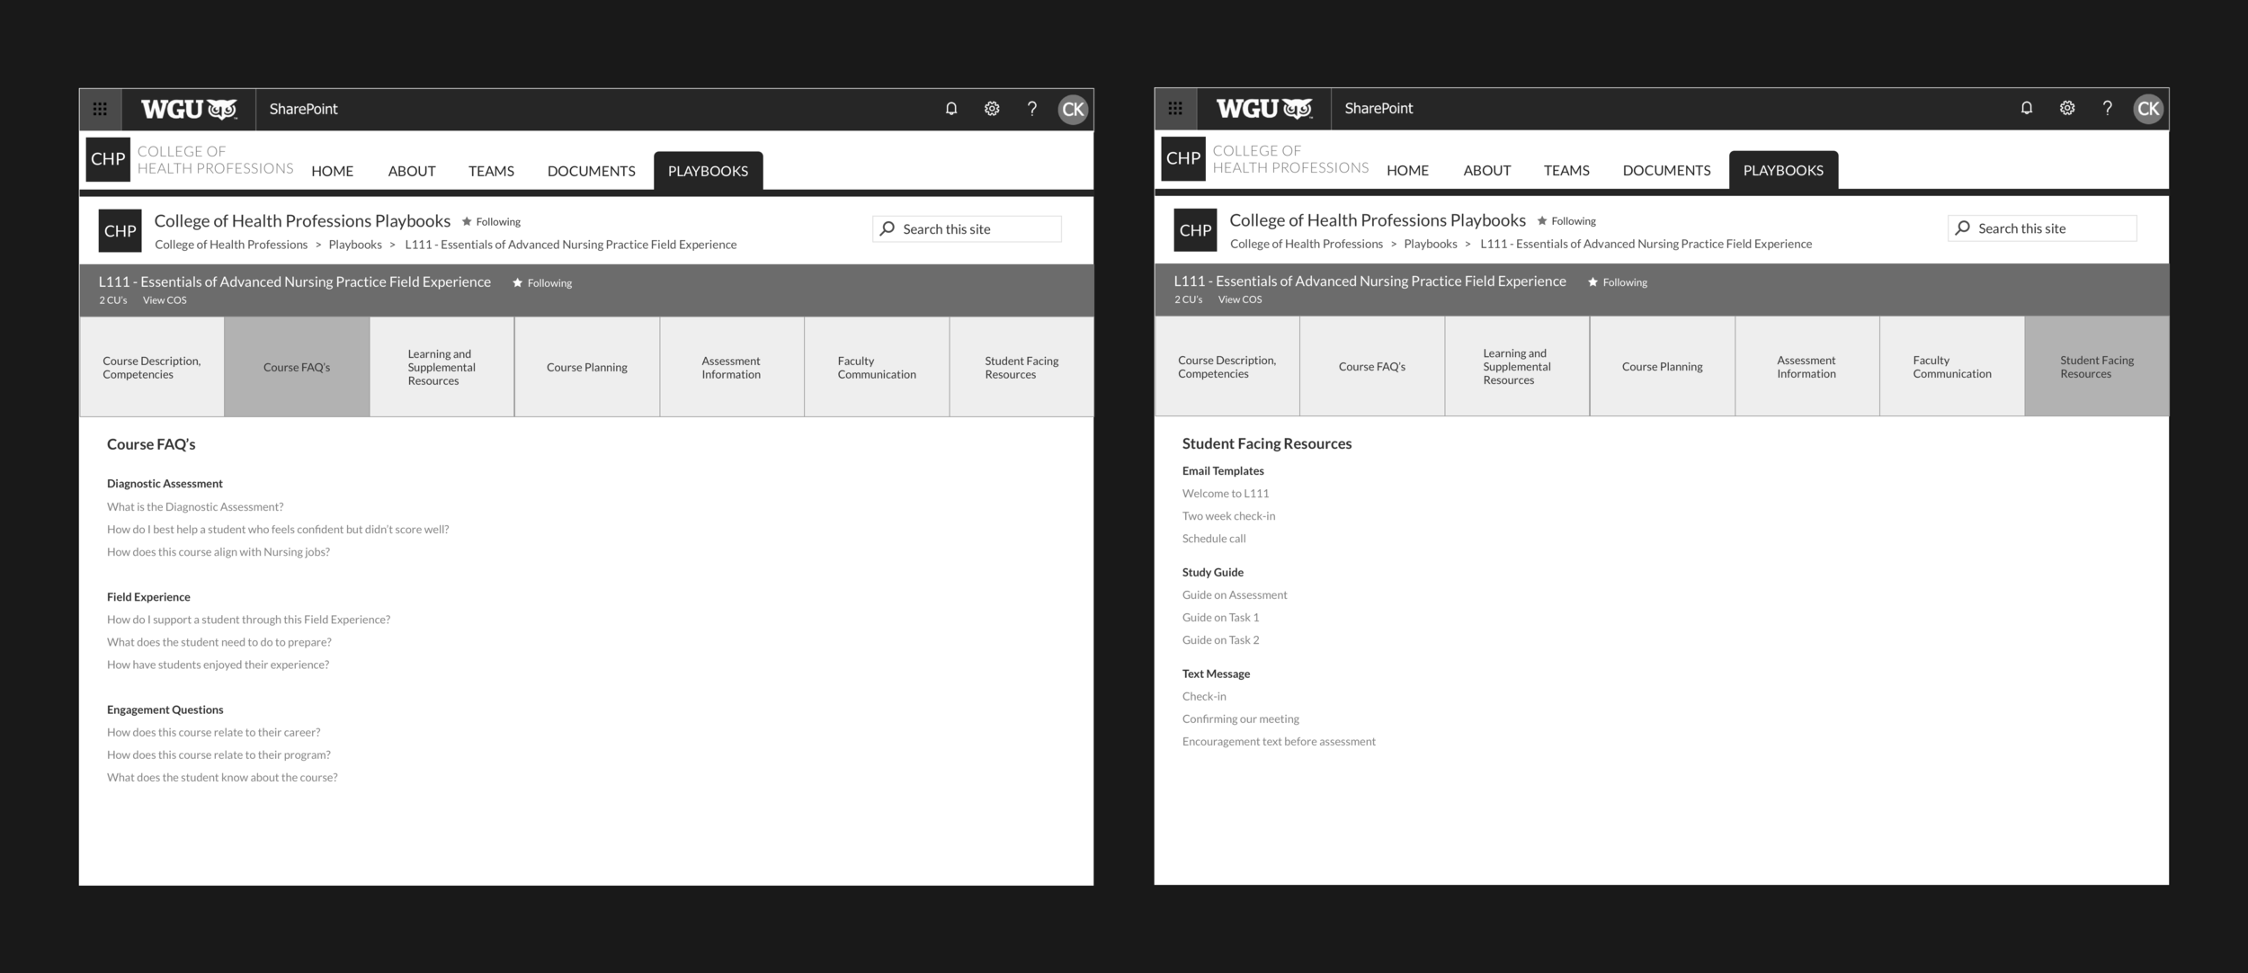Select Faculty Communication tile in right window
The image size is (2248, 973).
(x=1951, y=367)
